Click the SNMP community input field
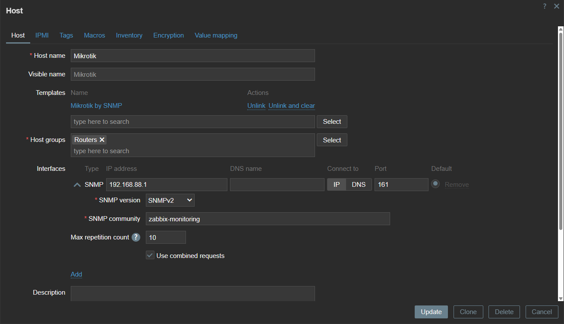 point(268,219)
